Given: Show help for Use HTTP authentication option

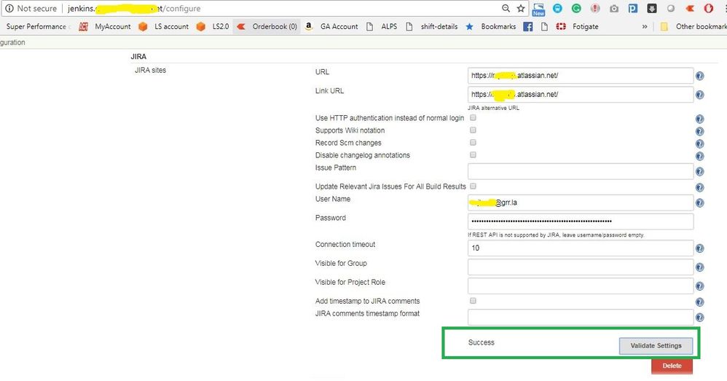Looking at the screenshot, I should pyautogui.click(x=699, y=119).
